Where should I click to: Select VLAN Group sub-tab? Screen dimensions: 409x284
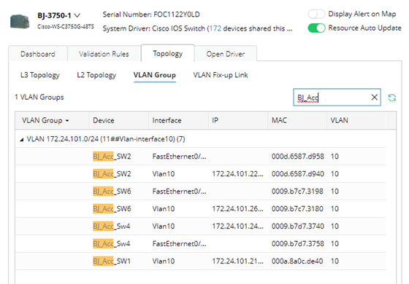coord(154,75)
